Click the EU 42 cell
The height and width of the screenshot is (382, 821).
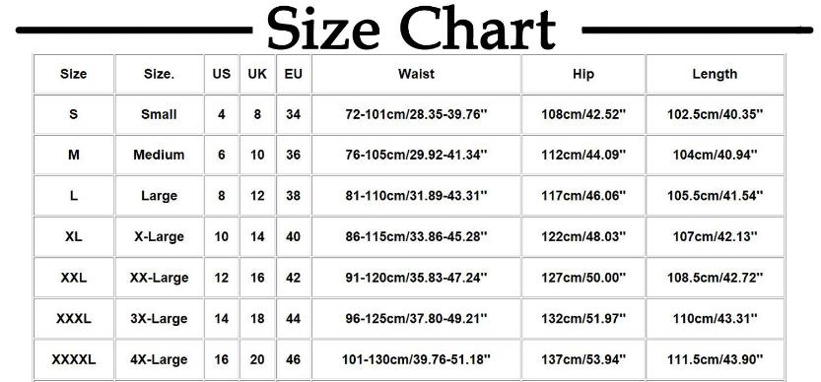[294, 278]
